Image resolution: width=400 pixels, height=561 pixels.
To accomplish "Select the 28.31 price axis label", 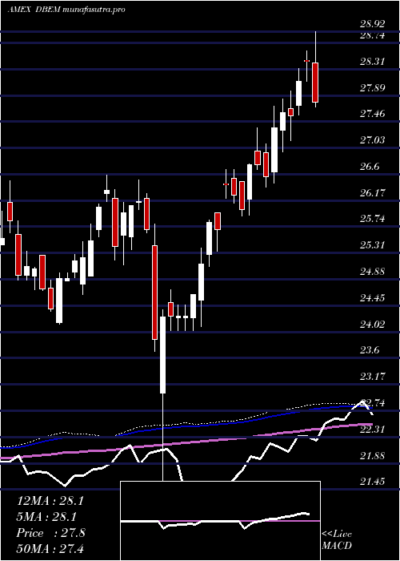I will 373,62.
